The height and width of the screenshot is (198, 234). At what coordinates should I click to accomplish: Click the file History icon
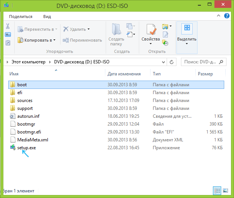point(165,43)
